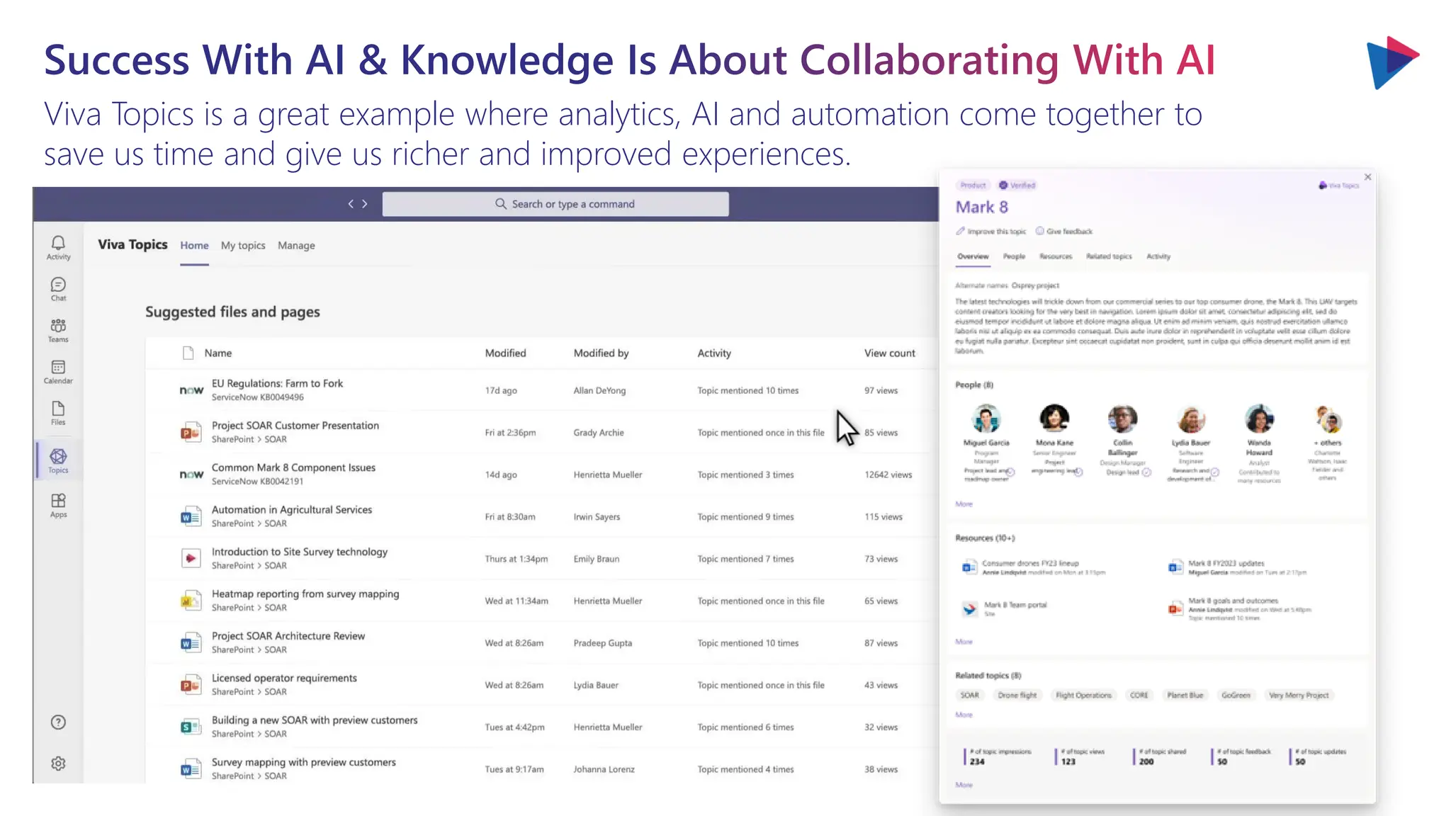Click Power BI icon for Heatmap reporting

(x=190, y=601)
